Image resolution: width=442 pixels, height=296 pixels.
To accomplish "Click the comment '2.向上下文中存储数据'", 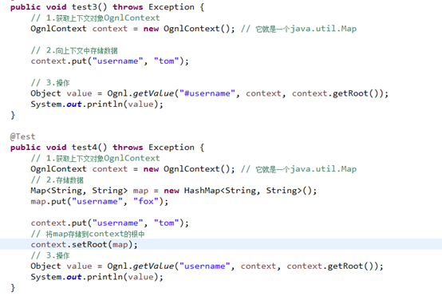I will (x=74, y=50).
